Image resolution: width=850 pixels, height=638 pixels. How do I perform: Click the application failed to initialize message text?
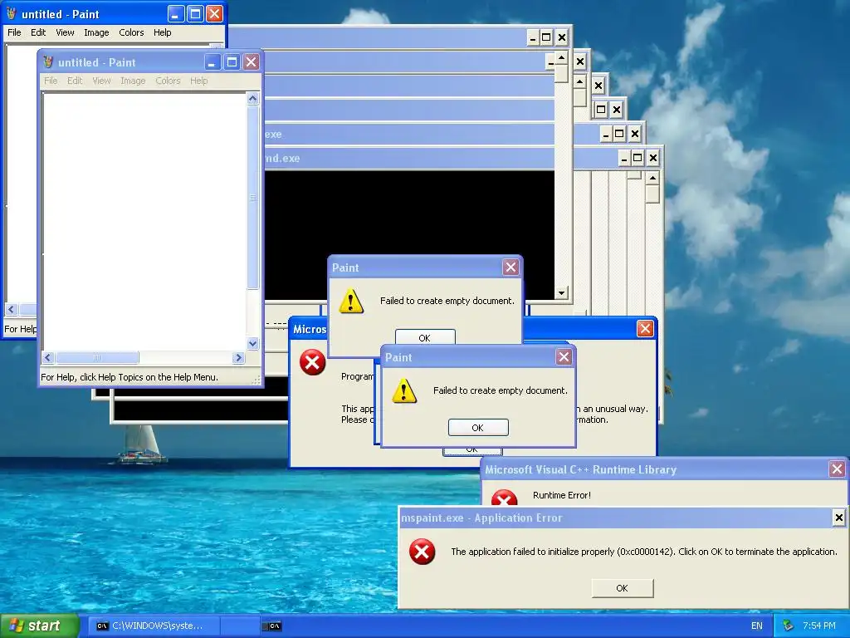coord(644,552)
